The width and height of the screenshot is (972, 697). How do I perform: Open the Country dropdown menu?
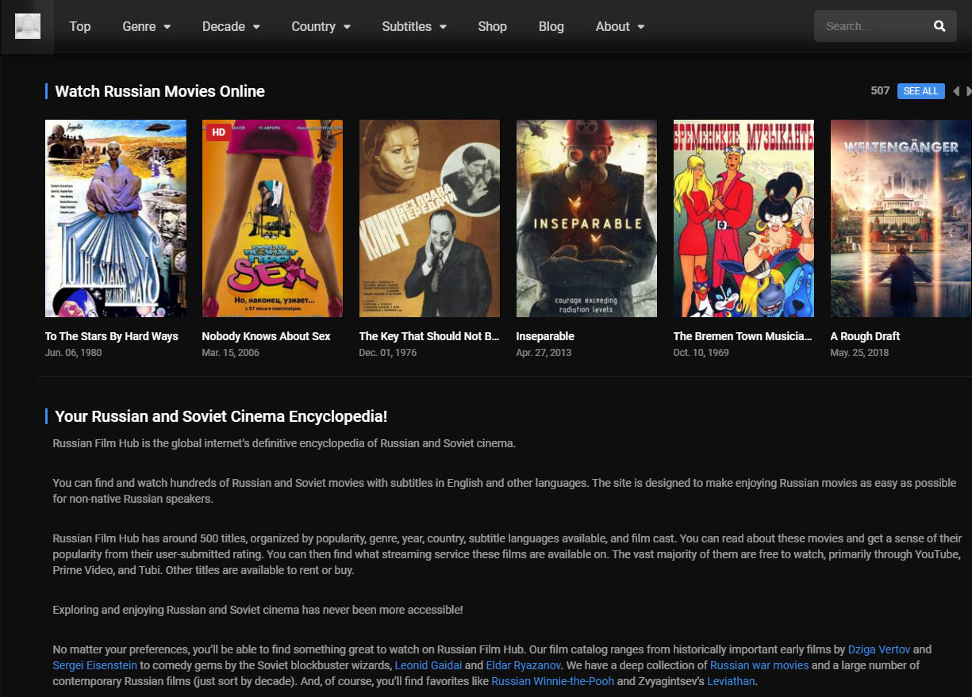tap(321, 26)
